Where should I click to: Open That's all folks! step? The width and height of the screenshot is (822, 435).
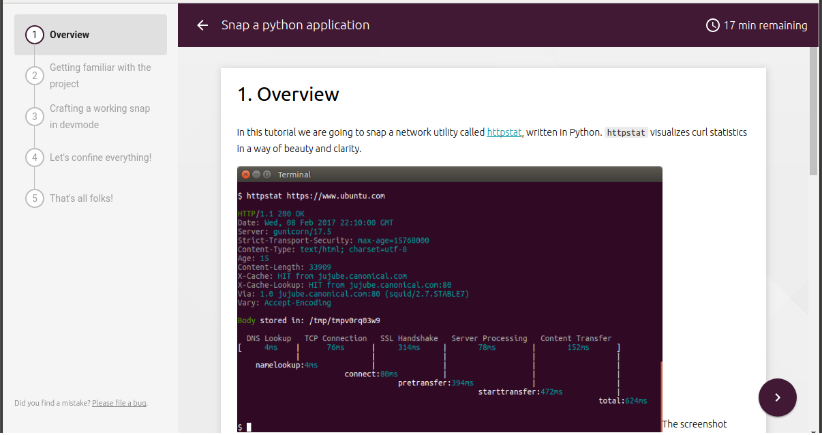tap(81, 198)
